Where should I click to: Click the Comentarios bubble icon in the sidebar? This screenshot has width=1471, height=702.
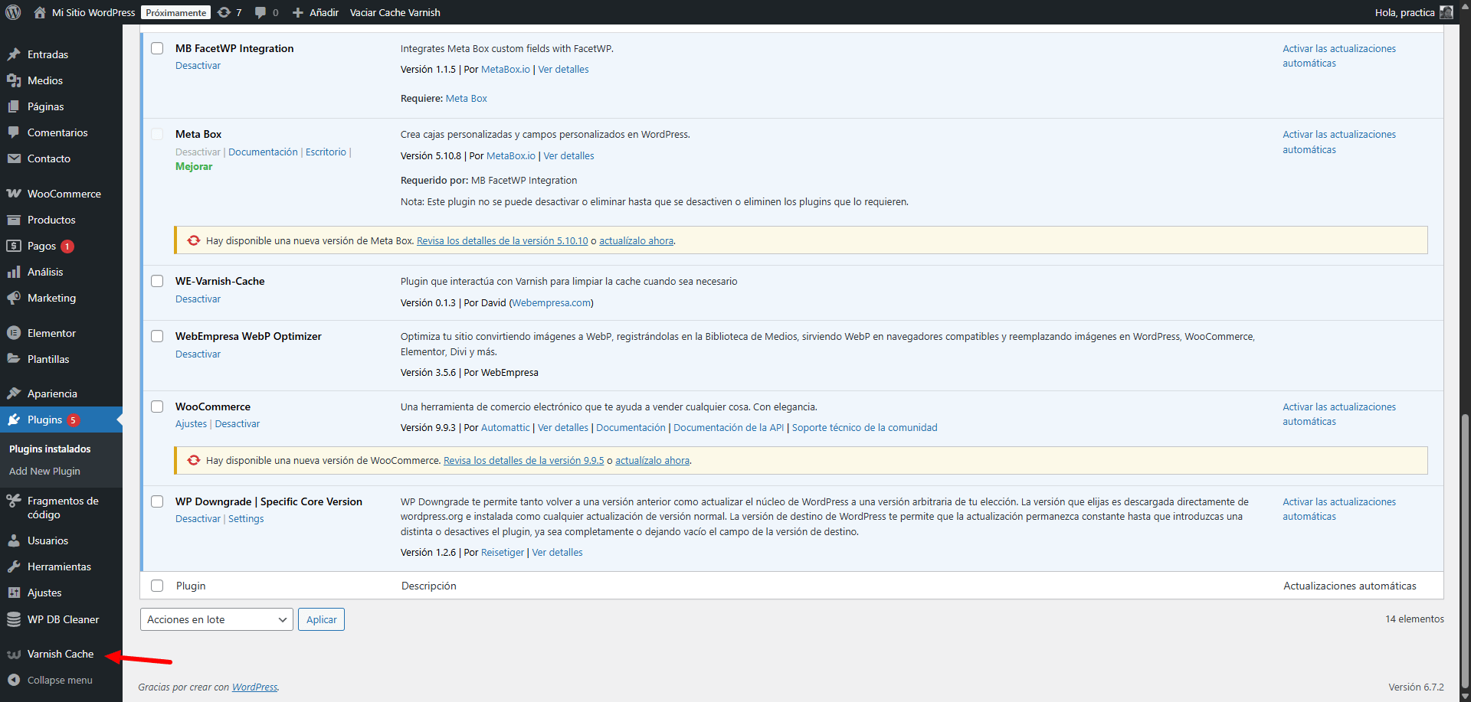point(14,132)
